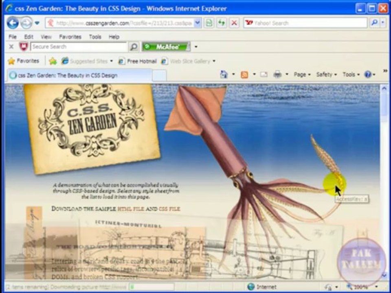Click the McAfee shield icon
Viewport: 391px width, 293px height.
(24, 46)
